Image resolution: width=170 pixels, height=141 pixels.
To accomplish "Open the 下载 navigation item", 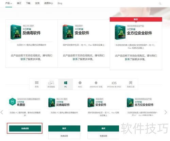I will (28, 3).
